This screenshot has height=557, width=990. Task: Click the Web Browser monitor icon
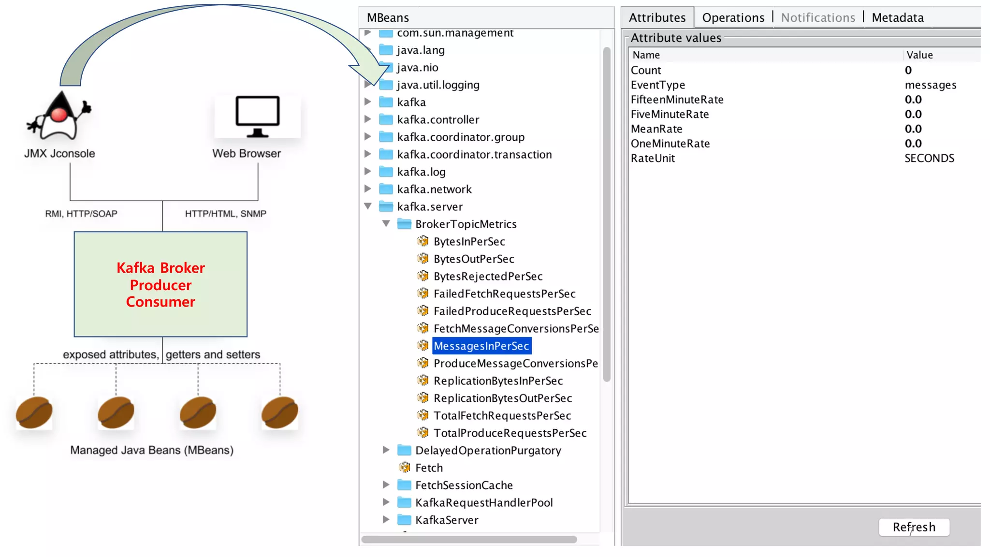(x=257, y=117)
